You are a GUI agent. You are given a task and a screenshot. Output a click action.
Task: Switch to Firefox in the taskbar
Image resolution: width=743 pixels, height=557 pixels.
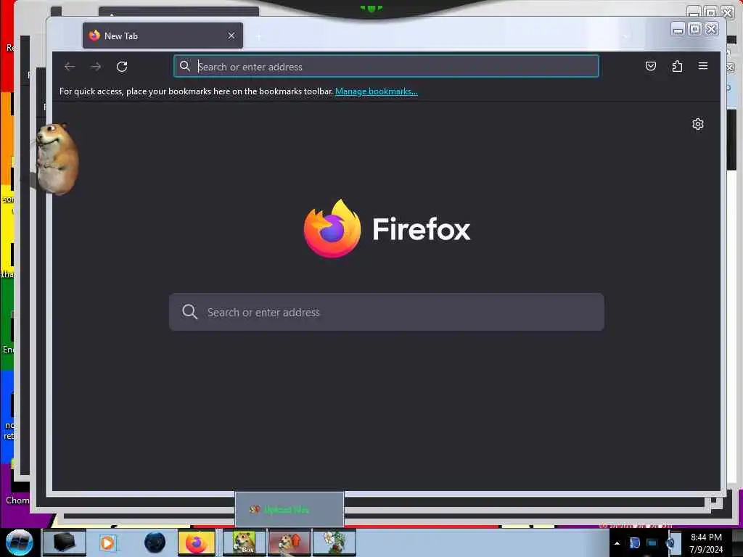pyautogui.click(x=197, y=542)
